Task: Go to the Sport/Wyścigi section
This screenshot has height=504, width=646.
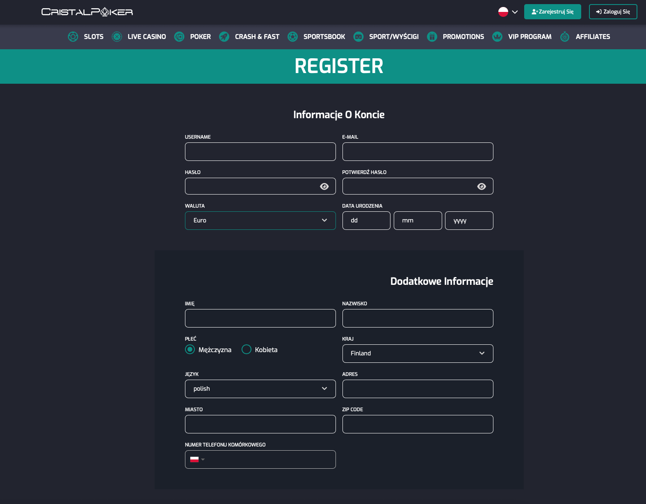Action: (393, 37)
